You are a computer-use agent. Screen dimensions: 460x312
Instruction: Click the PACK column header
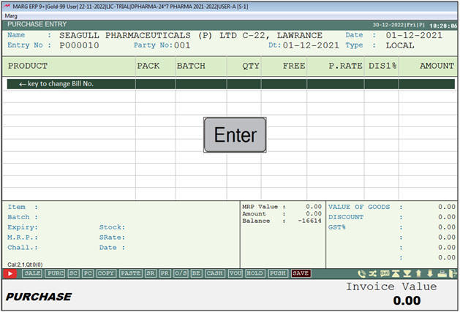coord(148,66)
